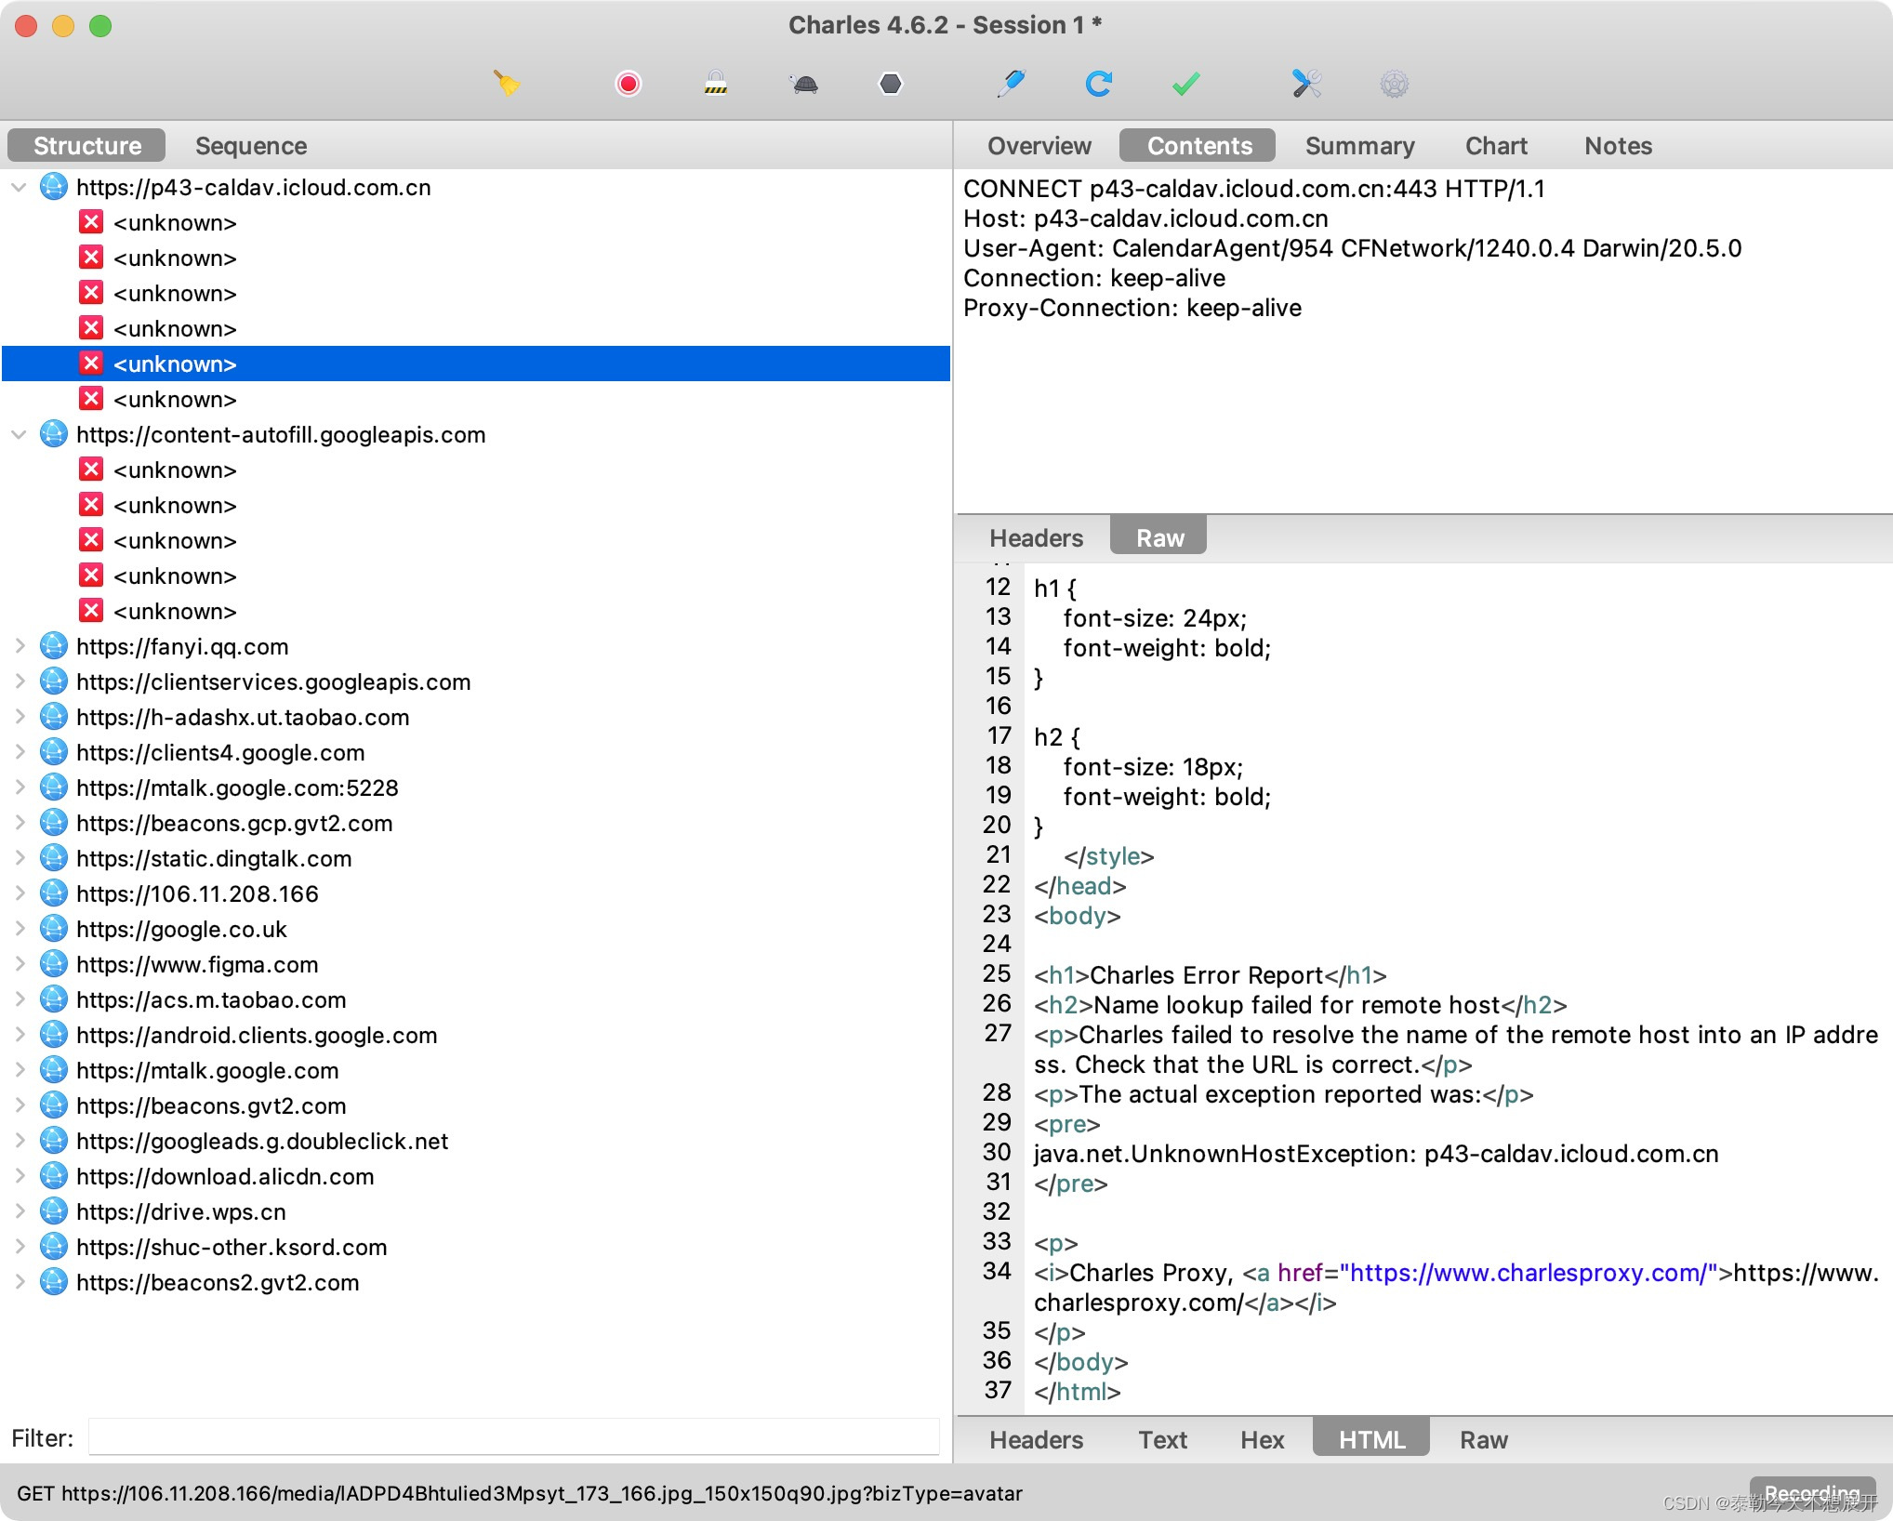Click the globe icon for google.co.uk
1893x1521 pixels.
[54, 930]
